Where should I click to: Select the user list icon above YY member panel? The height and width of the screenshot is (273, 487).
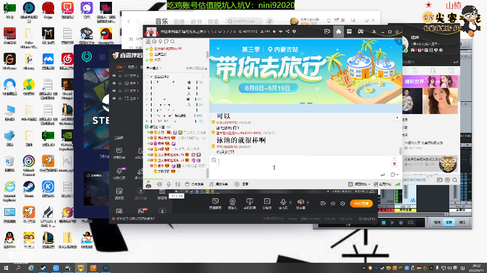[x=148, y=41]
